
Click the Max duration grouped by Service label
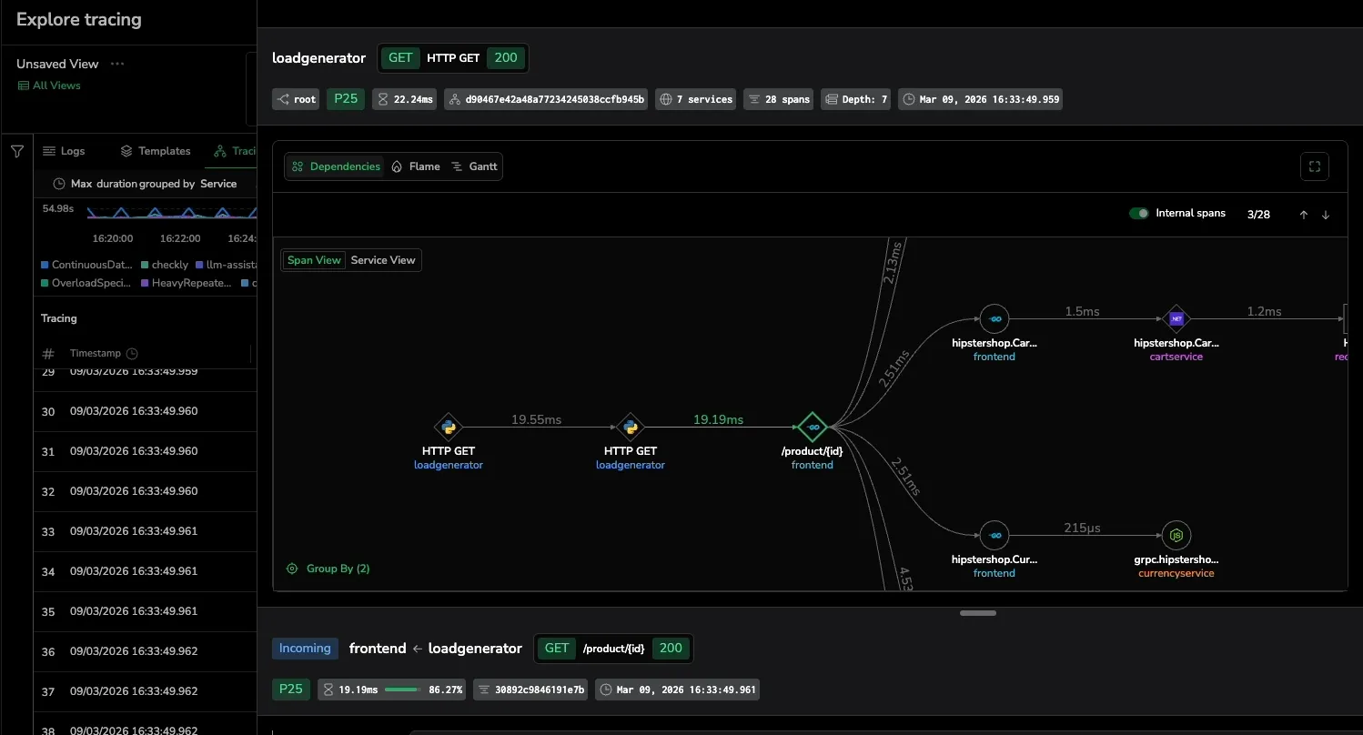pos(154,184)
